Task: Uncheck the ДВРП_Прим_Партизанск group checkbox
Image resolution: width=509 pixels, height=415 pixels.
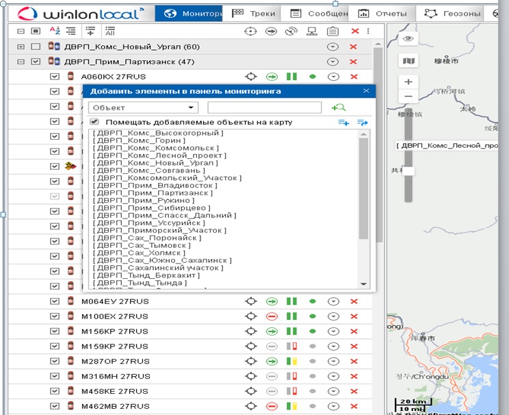Action: point(36,62)
